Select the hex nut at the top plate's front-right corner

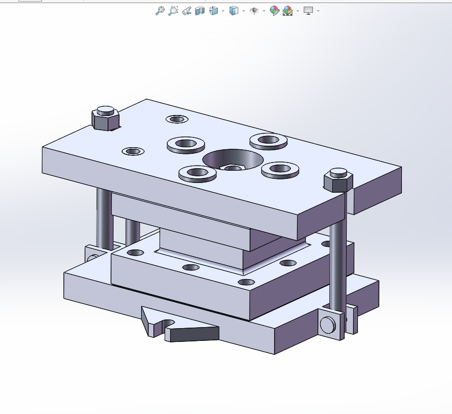pyautogui.click(x=338, y=180)
